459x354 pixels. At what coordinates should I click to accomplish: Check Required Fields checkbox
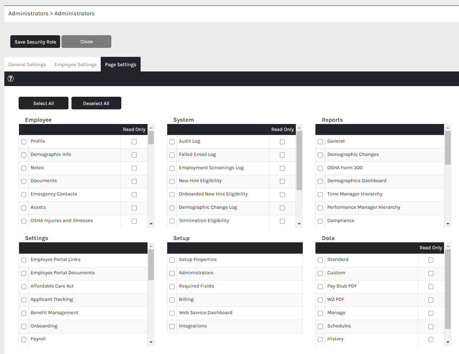tap(172, 287)
